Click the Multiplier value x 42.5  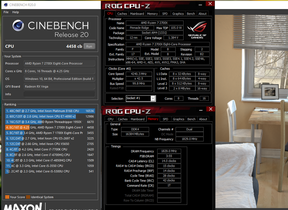click(x=139, y=79)
